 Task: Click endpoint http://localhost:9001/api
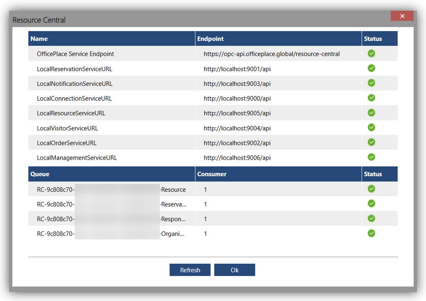point(237,69)
